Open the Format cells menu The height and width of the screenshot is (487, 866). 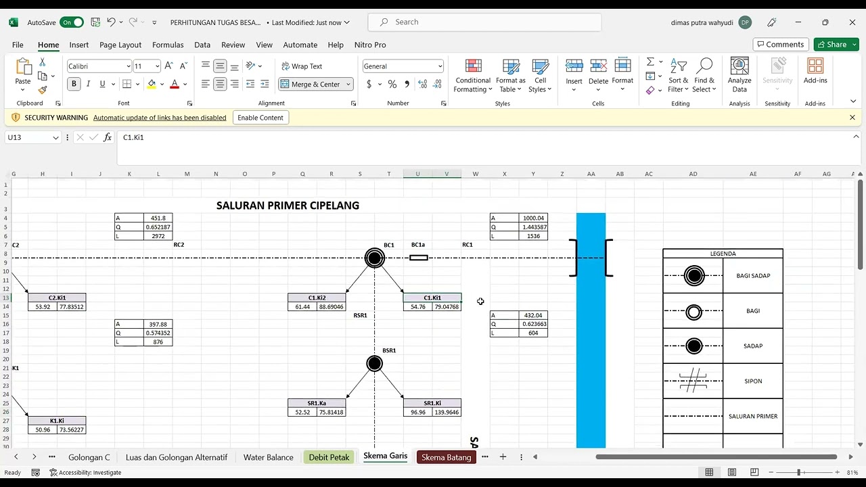click(x=622, y=76)
